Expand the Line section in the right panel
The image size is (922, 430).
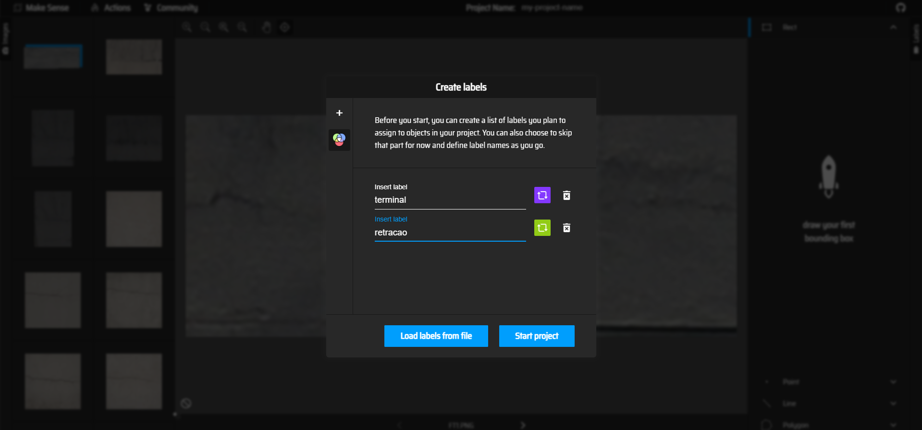point(893,404)
